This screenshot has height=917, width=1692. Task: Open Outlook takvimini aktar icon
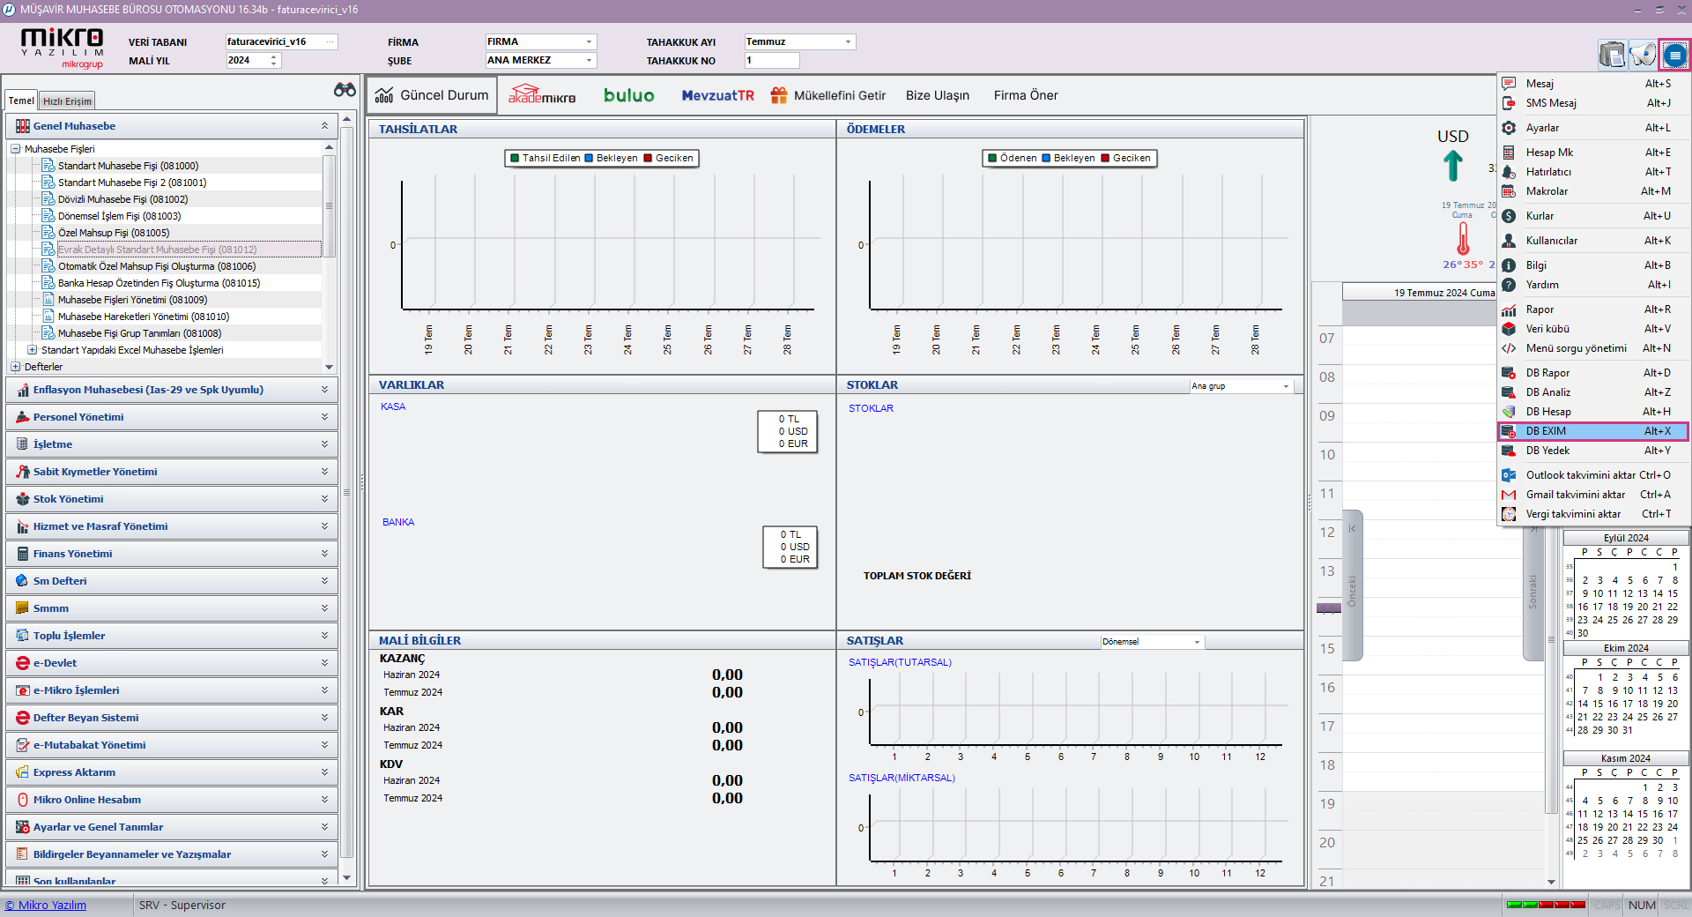[1509, 475]
